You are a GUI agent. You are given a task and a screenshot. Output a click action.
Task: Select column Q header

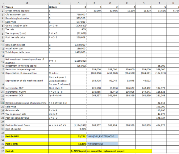tap(110, 3)
